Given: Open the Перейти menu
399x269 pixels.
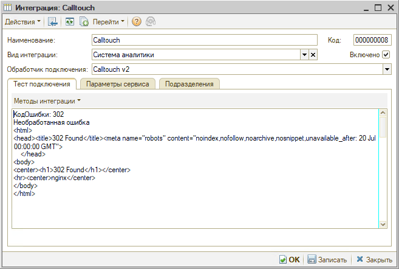Looking at the screenshot, I should pyautogui.click(x=108, y=22).
